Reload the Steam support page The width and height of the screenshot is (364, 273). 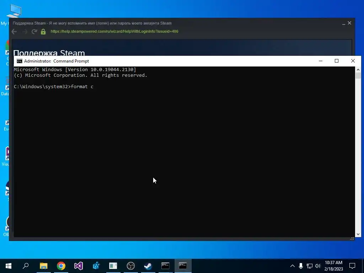(x=34, y=32)
